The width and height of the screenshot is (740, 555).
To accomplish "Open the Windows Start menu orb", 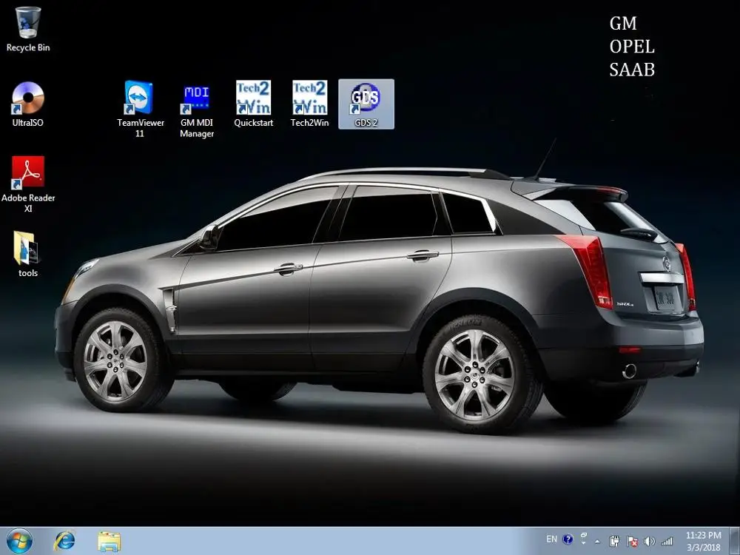I will 19,541.
